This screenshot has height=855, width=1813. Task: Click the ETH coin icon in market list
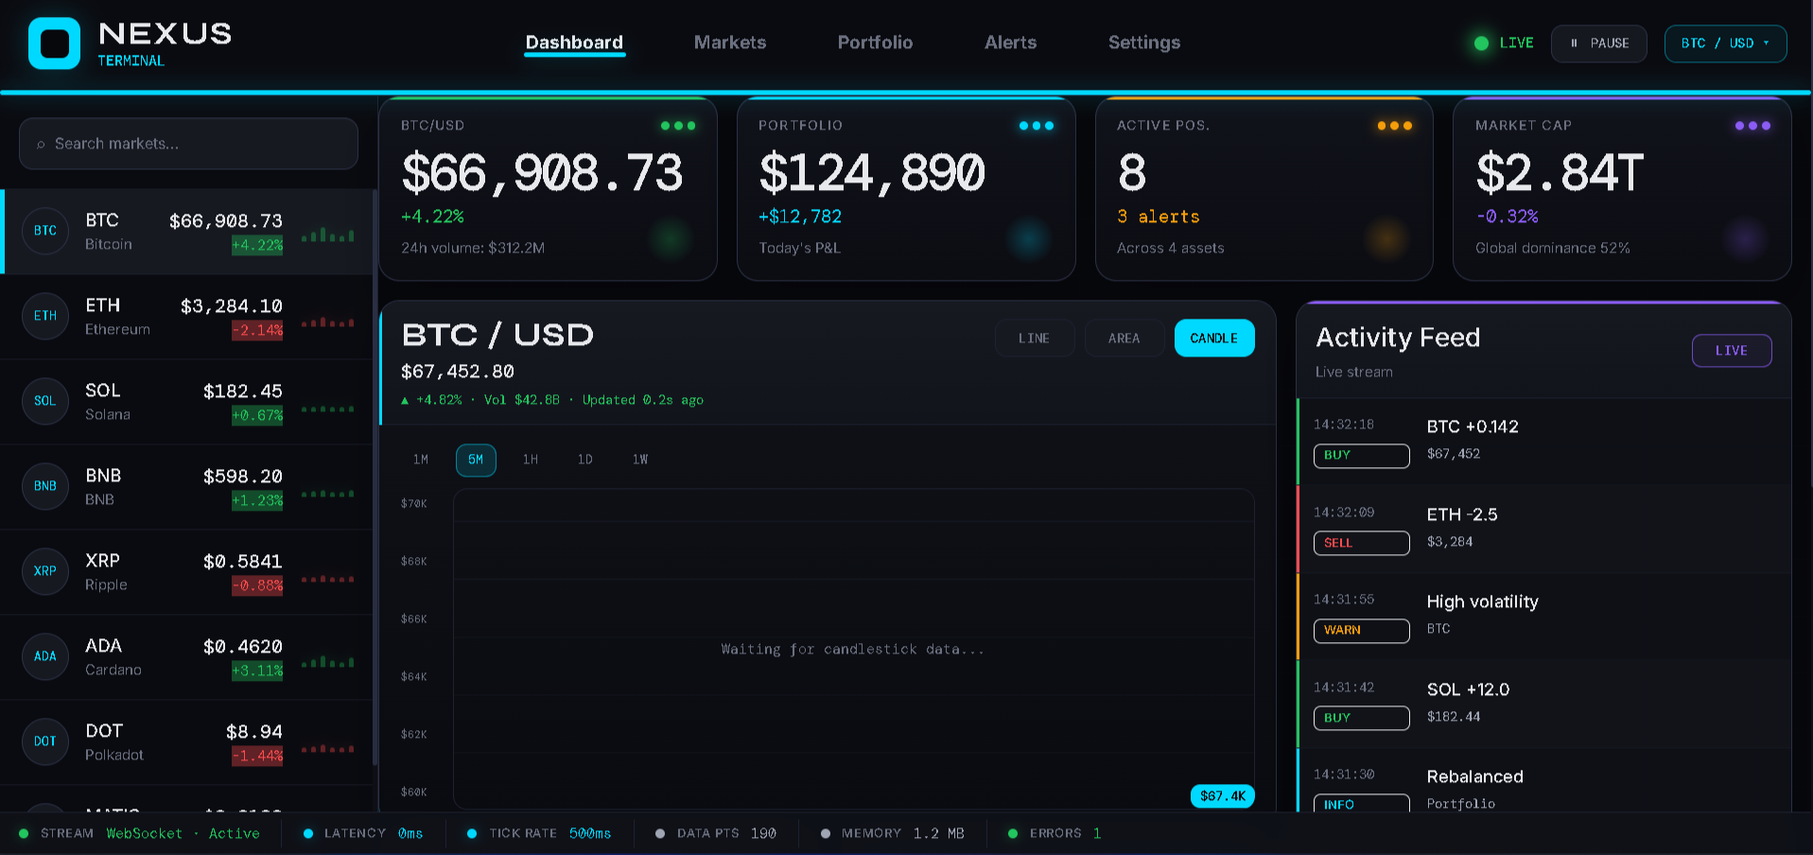tap(45, 316)
